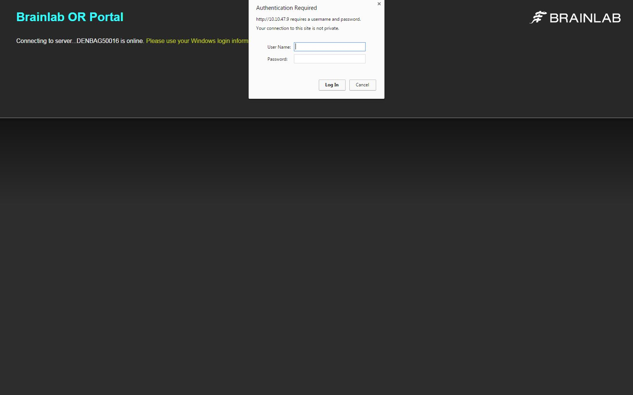Viewport: 633px width, 395px height.
Task: Click 'http://10.10.47.9 requires a username' text
Action: tap(308, 19)
